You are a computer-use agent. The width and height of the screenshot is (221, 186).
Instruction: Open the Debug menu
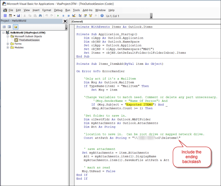[58, 10]
